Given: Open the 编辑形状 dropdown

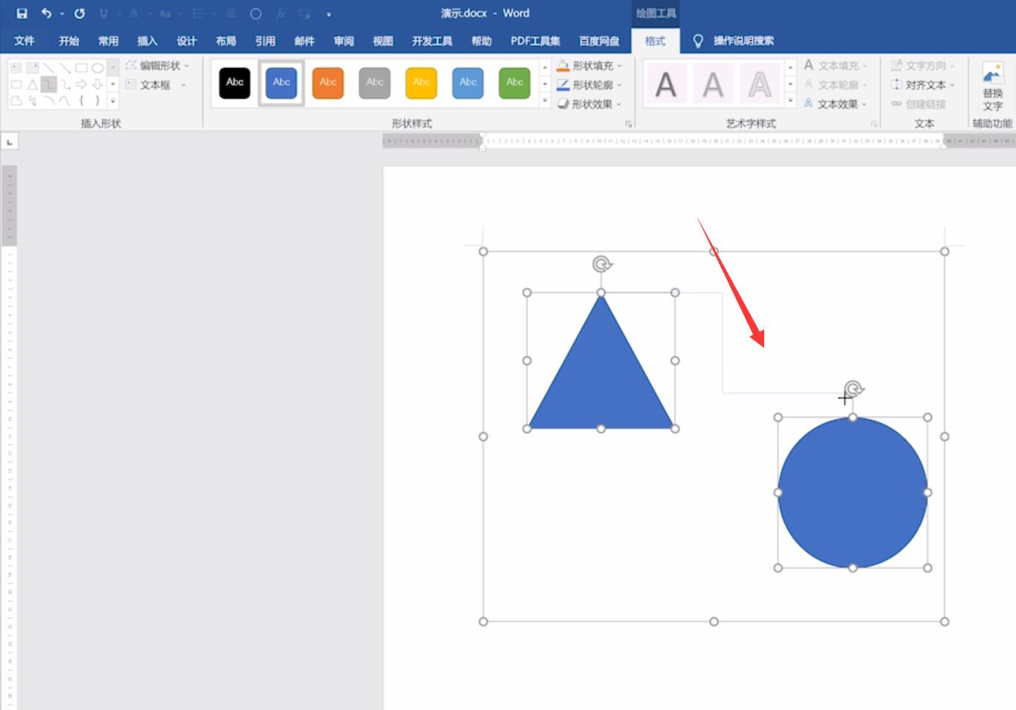Looking at the screenshot, I should pos(187,66).
